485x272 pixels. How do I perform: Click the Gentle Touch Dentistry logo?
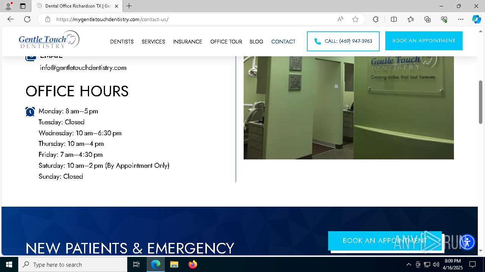[x=49, y=40]
